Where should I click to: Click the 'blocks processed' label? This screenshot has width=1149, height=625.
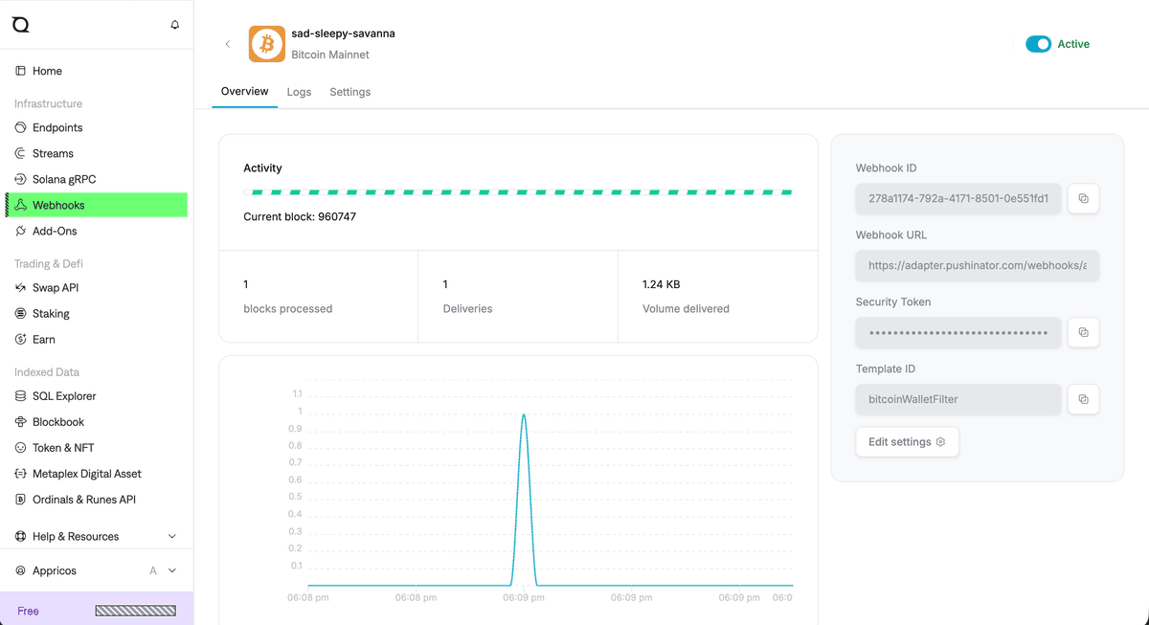288,309
